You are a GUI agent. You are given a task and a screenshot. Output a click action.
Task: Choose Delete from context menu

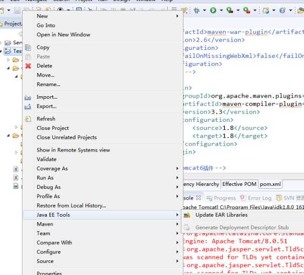tap(44, 65)
